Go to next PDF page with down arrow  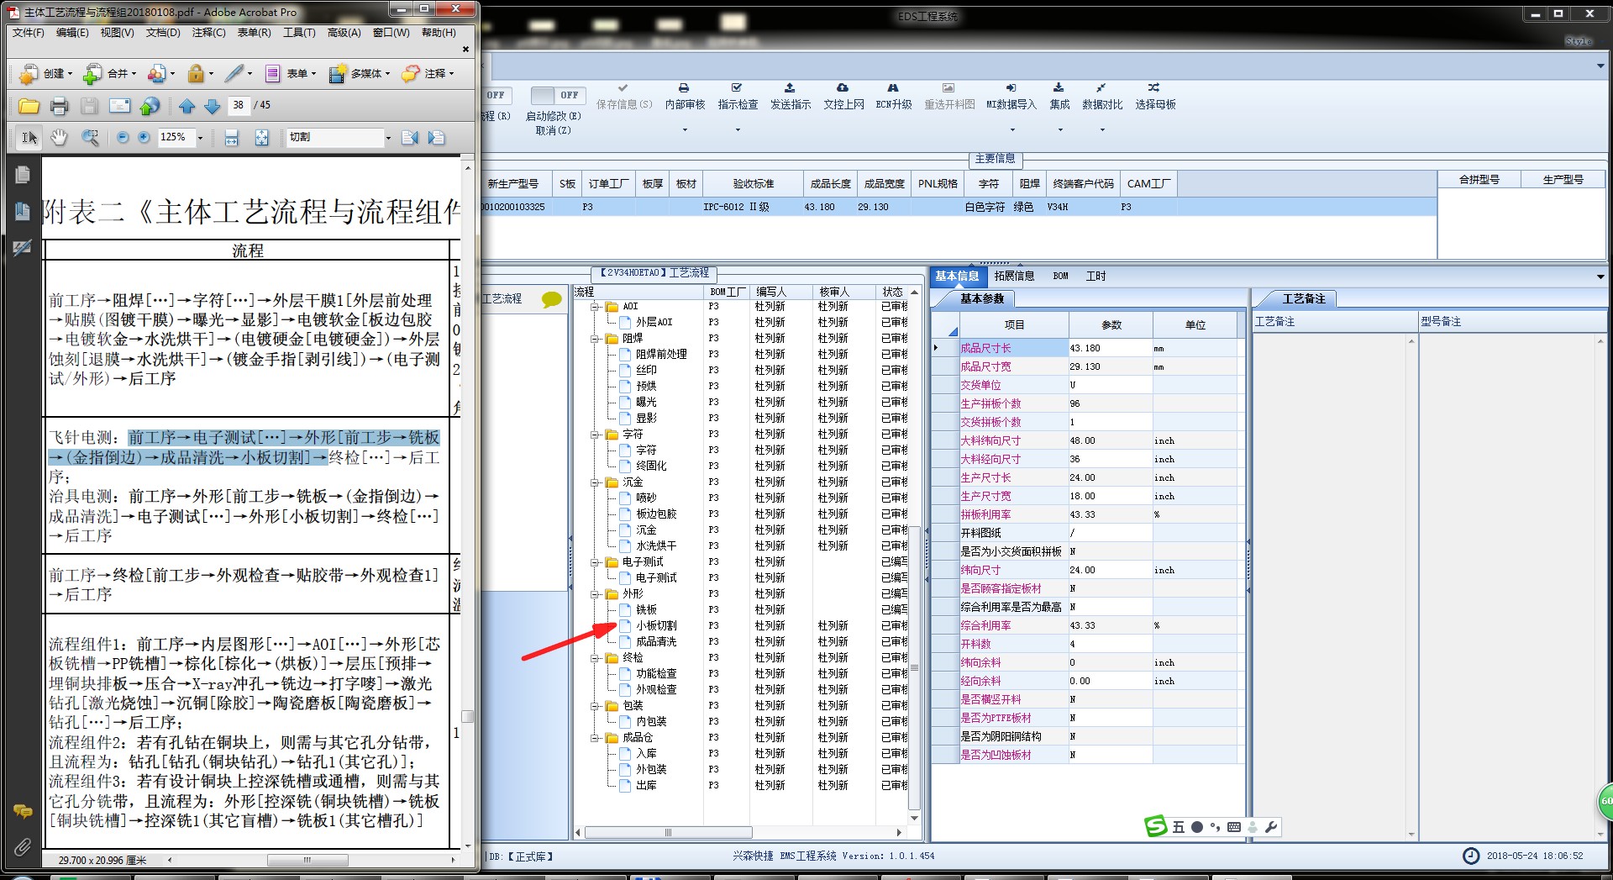213,106
